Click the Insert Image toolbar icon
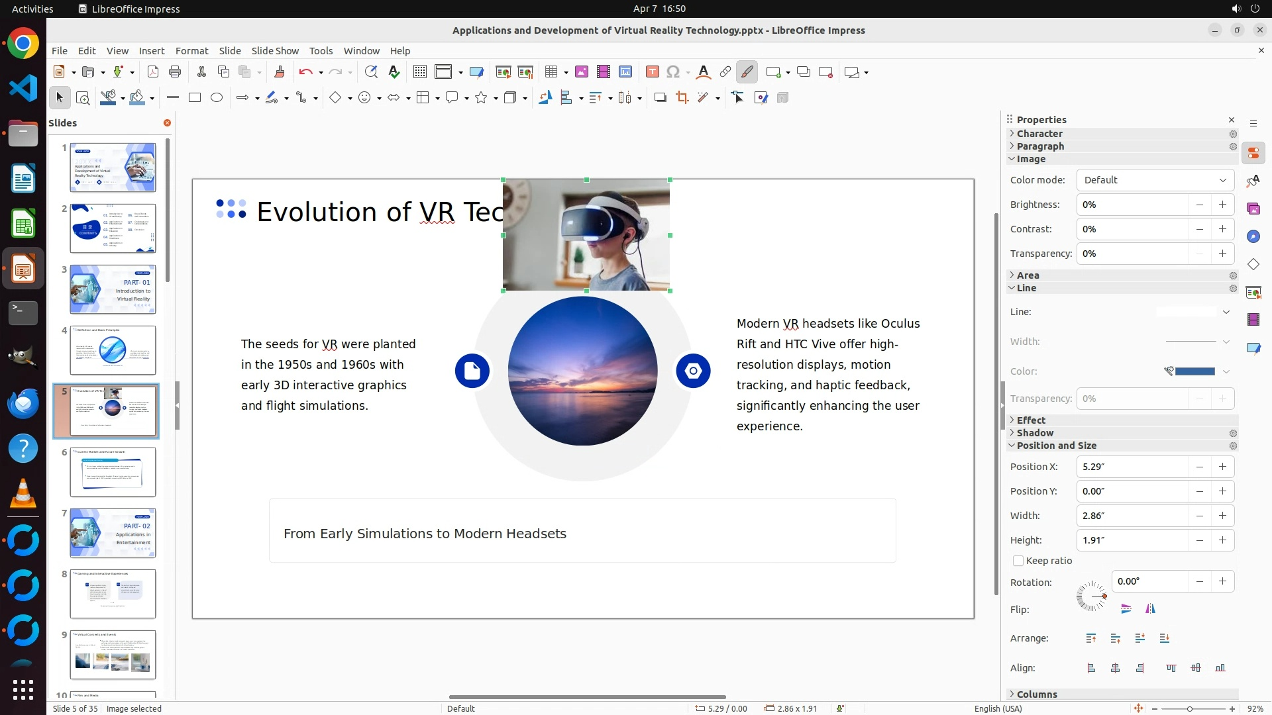This screenshot has width=1272, height=715. (581, 72)
